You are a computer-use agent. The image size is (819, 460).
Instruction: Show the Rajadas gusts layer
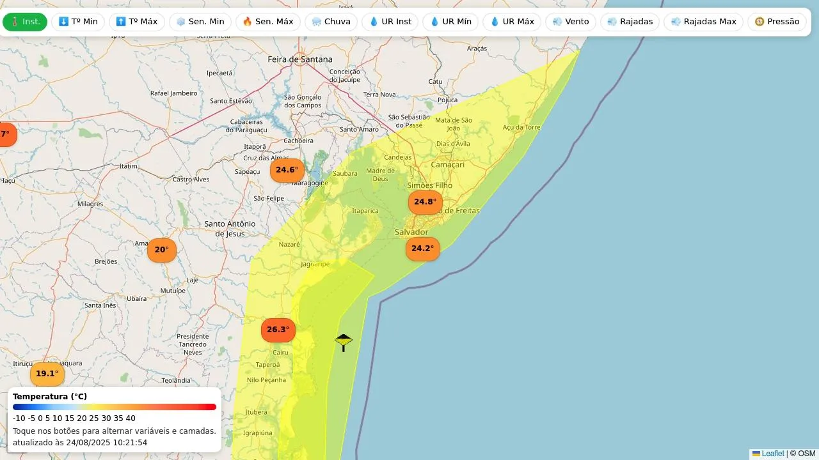pos(630,22)
